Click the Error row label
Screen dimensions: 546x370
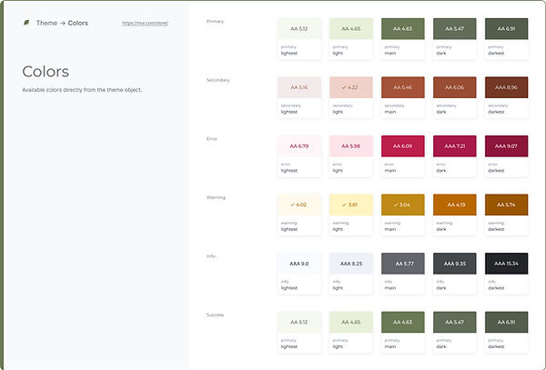[x=212, y=139]
